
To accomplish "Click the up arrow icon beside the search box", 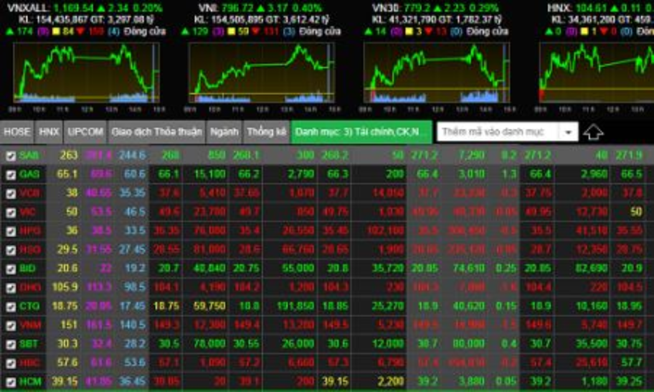I will point(594,132).
